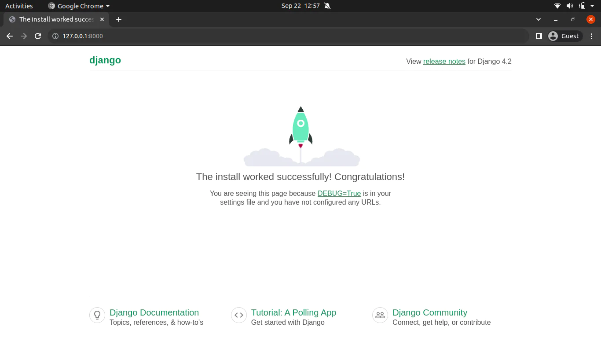Click the people Community icon
Screen dimensions: 601x338
pos(380,315)
